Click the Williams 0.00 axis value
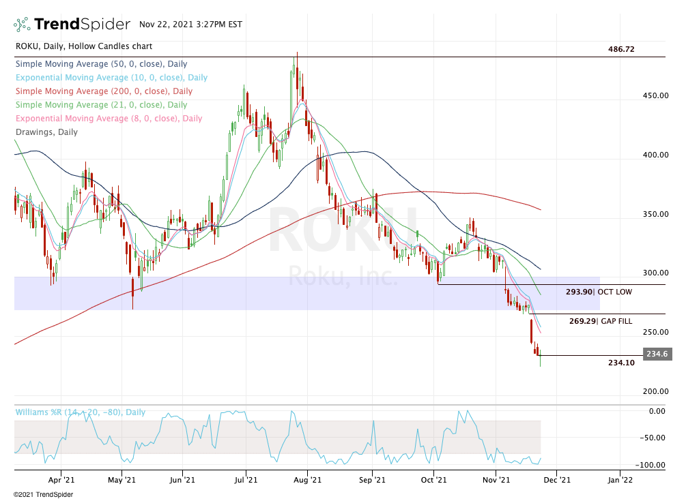Viewport: 686px width, 501px height. point(657,411)
